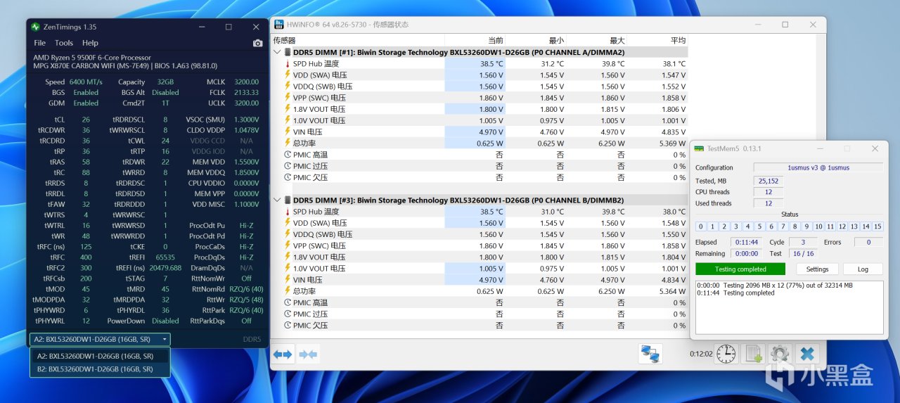Click DIMM #1 SPD Hub 温度 current 38.5 °C
Viewport: 900px width, 403px height.
point(490,64)
